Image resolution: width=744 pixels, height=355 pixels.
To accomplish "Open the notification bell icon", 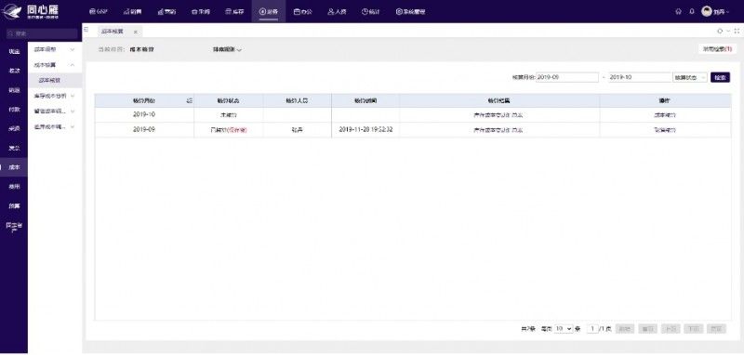I will tap(692, 12).
